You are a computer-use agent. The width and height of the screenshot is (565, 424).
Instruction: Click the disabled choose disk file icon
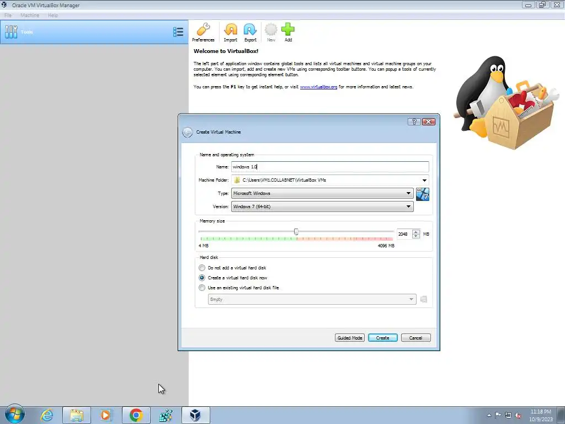pos(424,299)
